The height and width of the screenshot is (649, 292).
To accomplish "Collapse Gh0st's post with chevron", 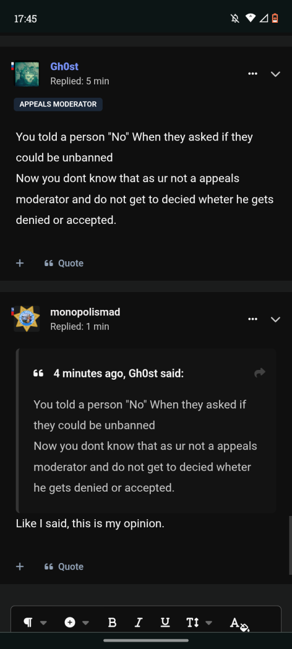I will click(x=275, y=74).
